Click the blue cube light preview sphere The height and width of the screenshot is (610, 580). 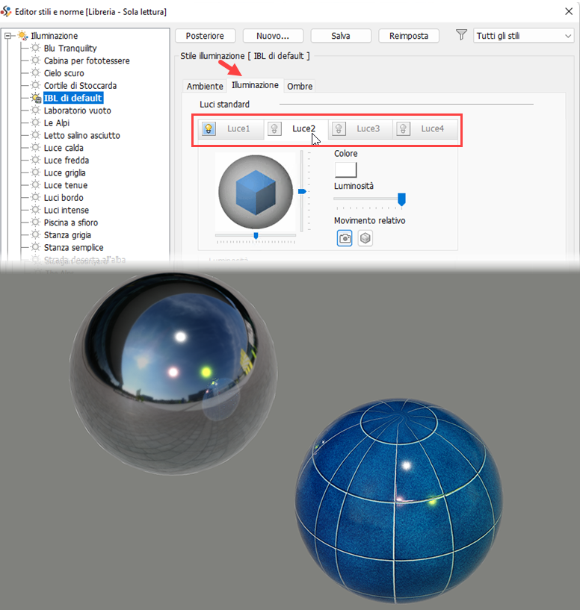coord(256,192)
